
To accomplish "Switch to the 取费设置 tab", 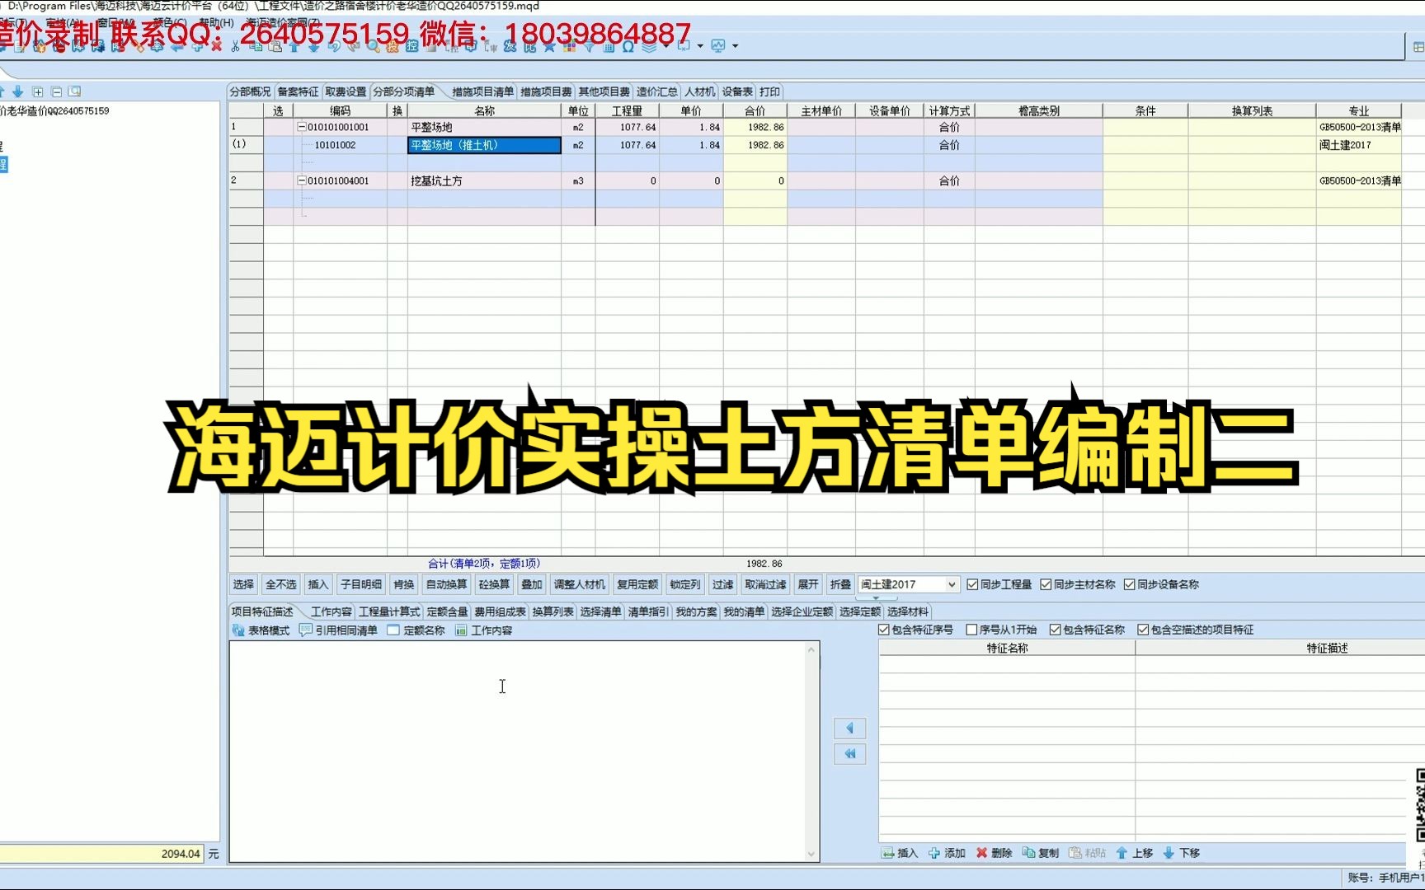I will tap(346, 91).
